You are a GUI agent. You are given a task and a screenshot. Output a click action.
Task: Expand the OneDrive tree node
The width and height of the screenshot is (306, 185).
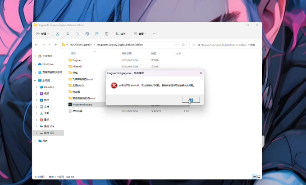(x=36, y=64)
